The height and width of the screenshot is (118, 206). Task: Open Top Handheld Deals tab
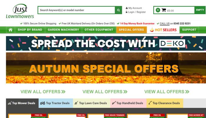coord(128,103)
